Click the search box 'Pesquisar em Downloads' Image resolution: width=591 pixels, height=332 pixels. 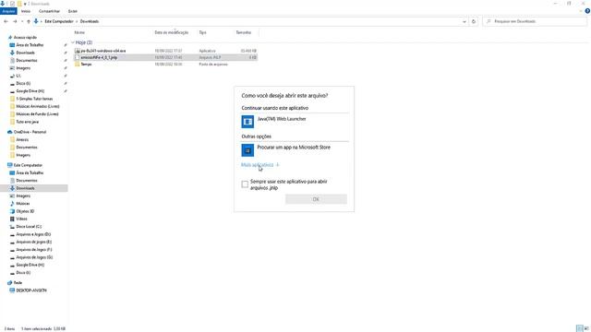(536, 21)
